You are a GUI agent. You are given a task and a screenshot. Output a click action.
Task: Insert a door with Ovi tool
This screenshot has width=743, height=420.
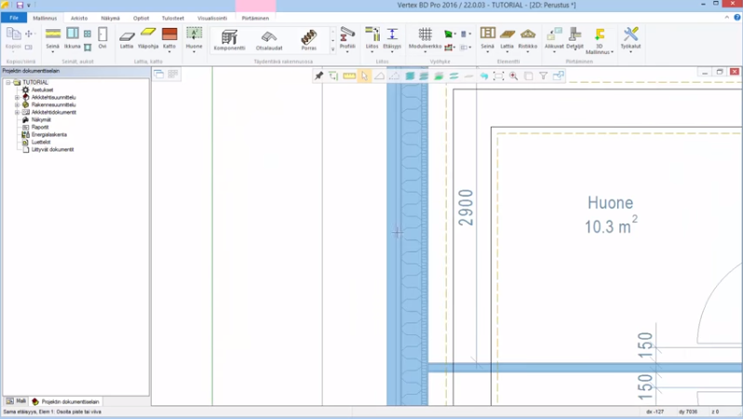[102, 37]
